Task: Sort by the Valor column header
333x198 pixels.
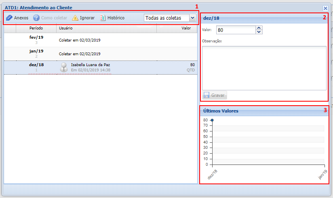Action: [177, 28]
